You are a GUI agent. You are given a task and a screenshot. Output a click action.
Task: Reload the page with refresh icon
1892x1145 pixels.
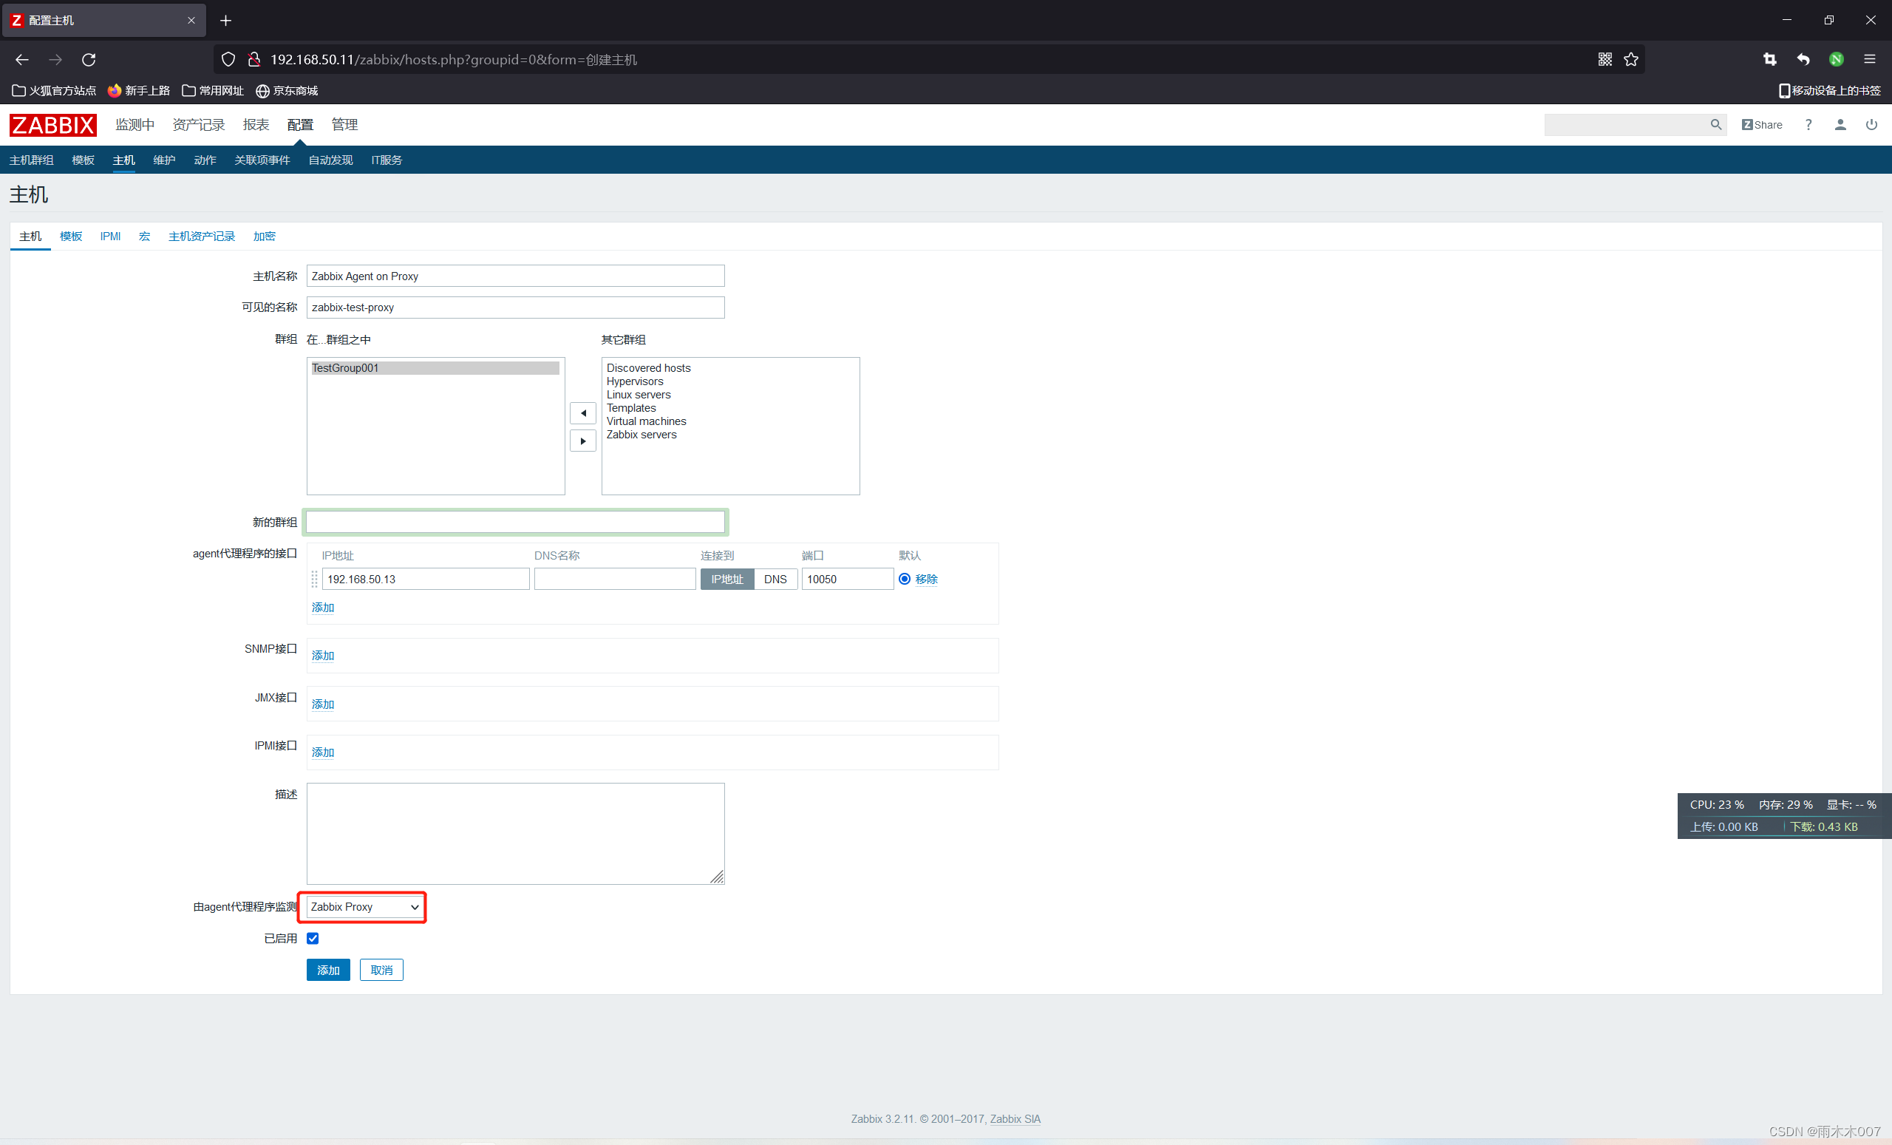(89, 59)
